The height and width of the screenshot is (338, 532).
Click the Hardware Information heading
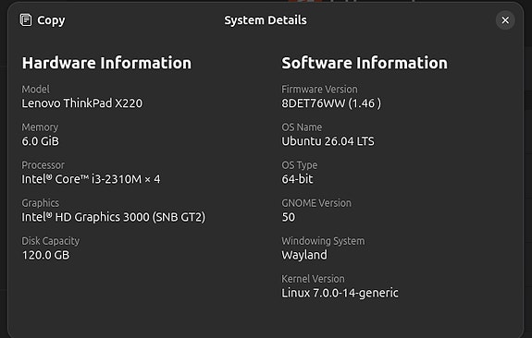[106, 63]
